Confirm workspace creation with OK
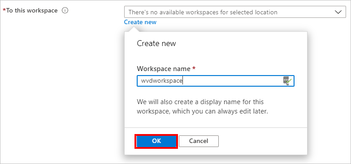The width and height of the screenshot is (351, 164). 156,141
